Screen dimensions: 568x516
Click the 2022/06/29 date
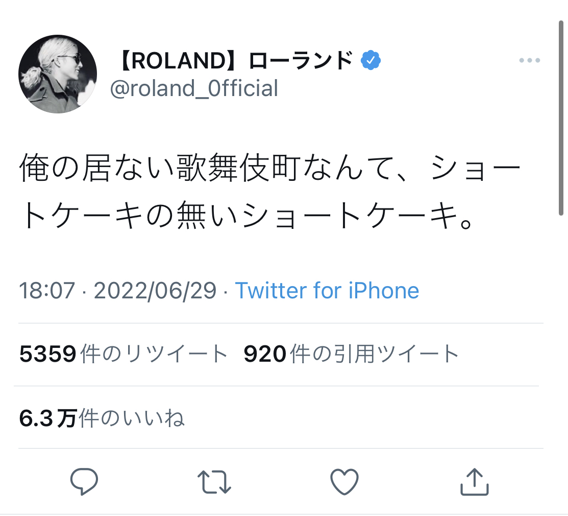(155, 291)
